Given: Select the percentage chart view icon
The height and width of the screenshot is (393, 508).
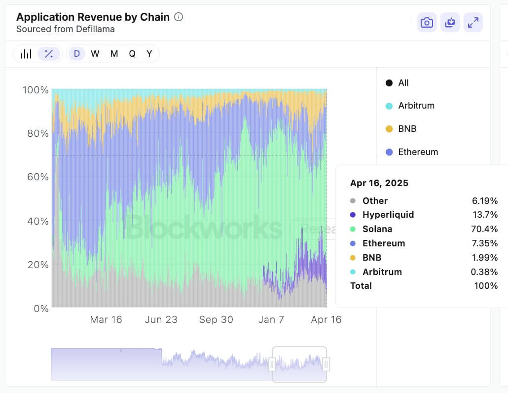Looking at the screenshot, I should [x=49, y=53].
